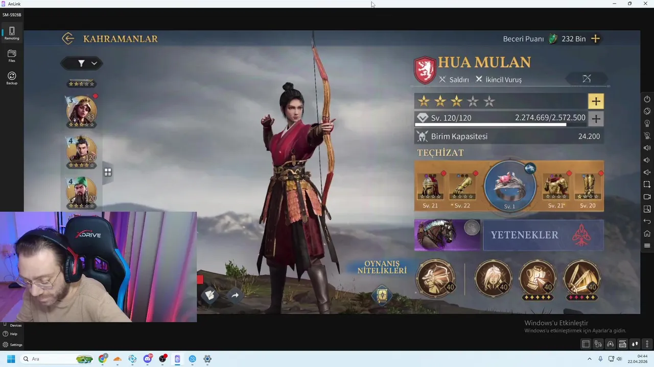Image resolution: width=654 pixels, height=367 pixels.
Task: Open AnLink Help menu
Action: [x=10, y=334]
